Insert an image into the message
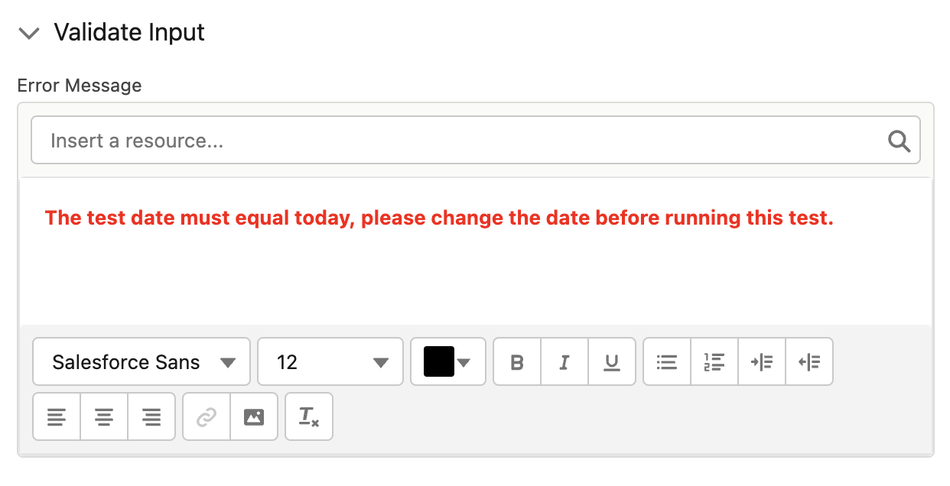950x486 pixels. (254, 416)
